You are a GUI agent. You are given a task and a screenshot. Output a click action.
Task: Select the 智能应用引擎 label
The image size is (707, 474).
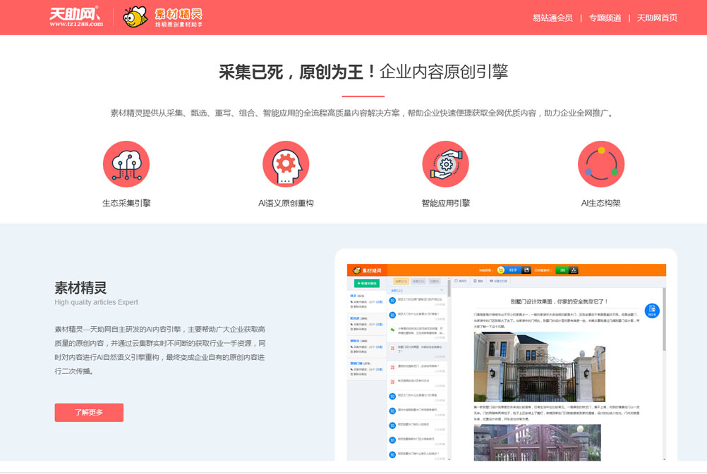[x=445, y=203]
